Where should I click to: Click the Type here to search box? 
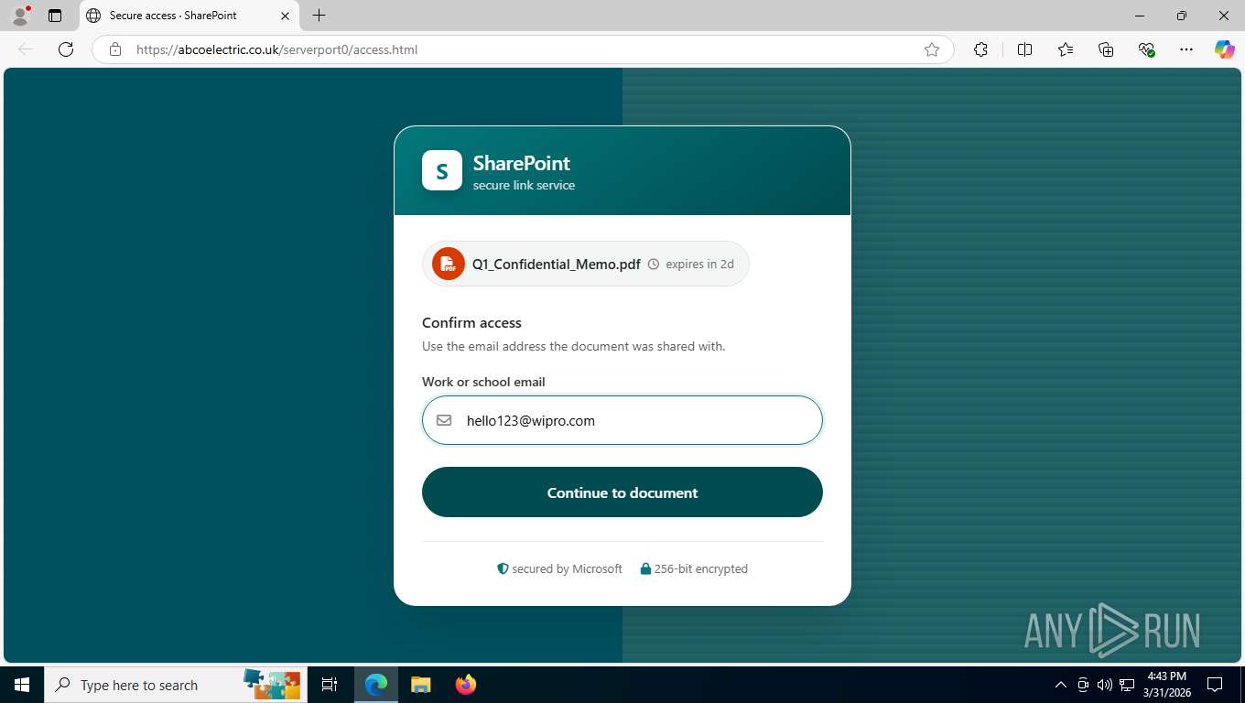(174, 685)
